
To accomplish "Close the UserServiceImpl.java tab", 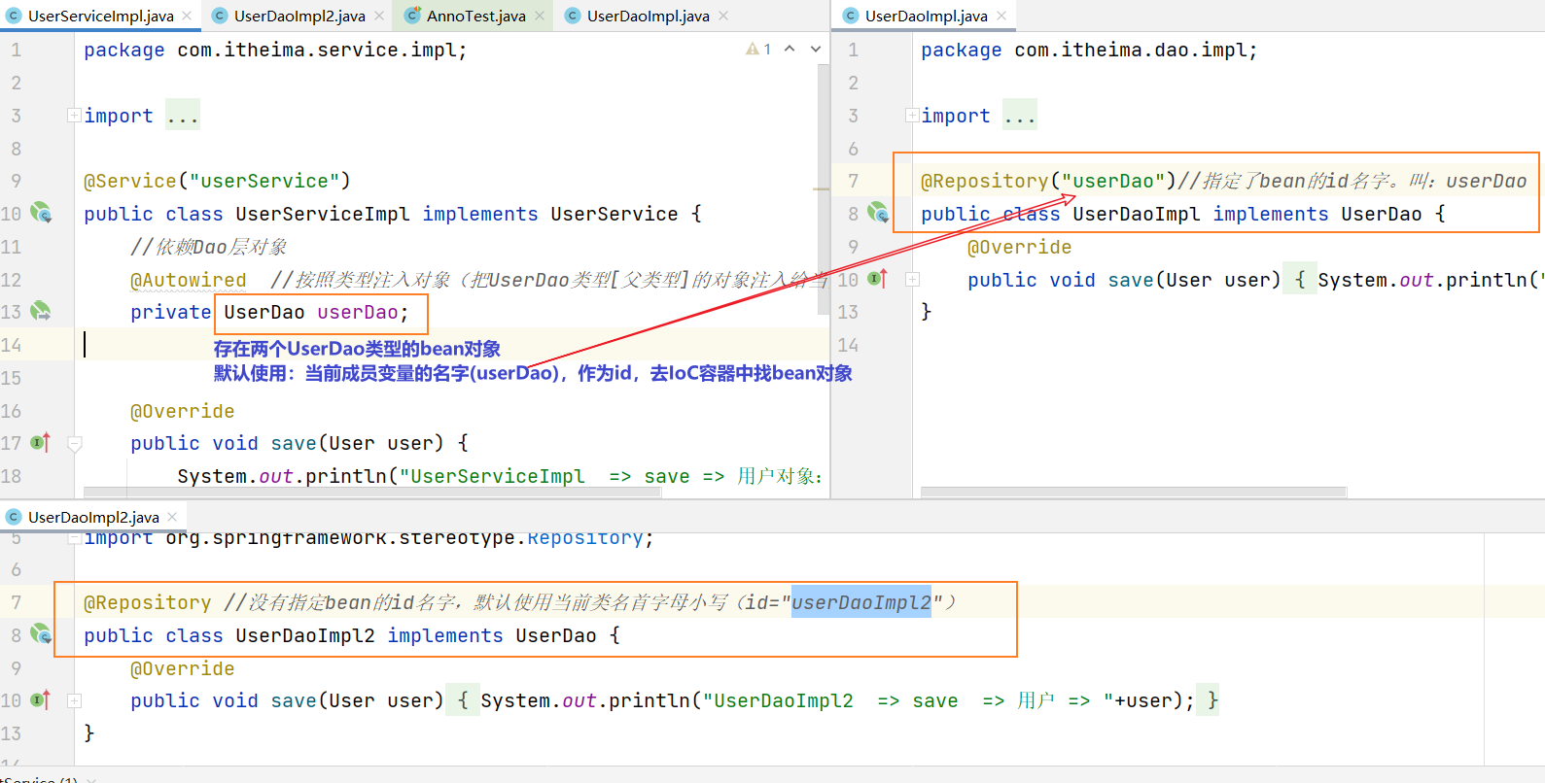I will click(187, 16).
